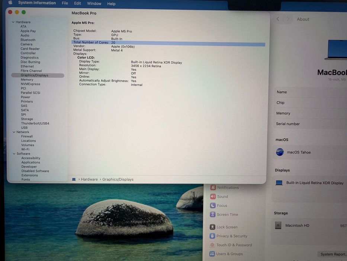Select Parallel SCSI in the sidebar
This screenshot has height=261, width=347.
click(x=30, y=92)
